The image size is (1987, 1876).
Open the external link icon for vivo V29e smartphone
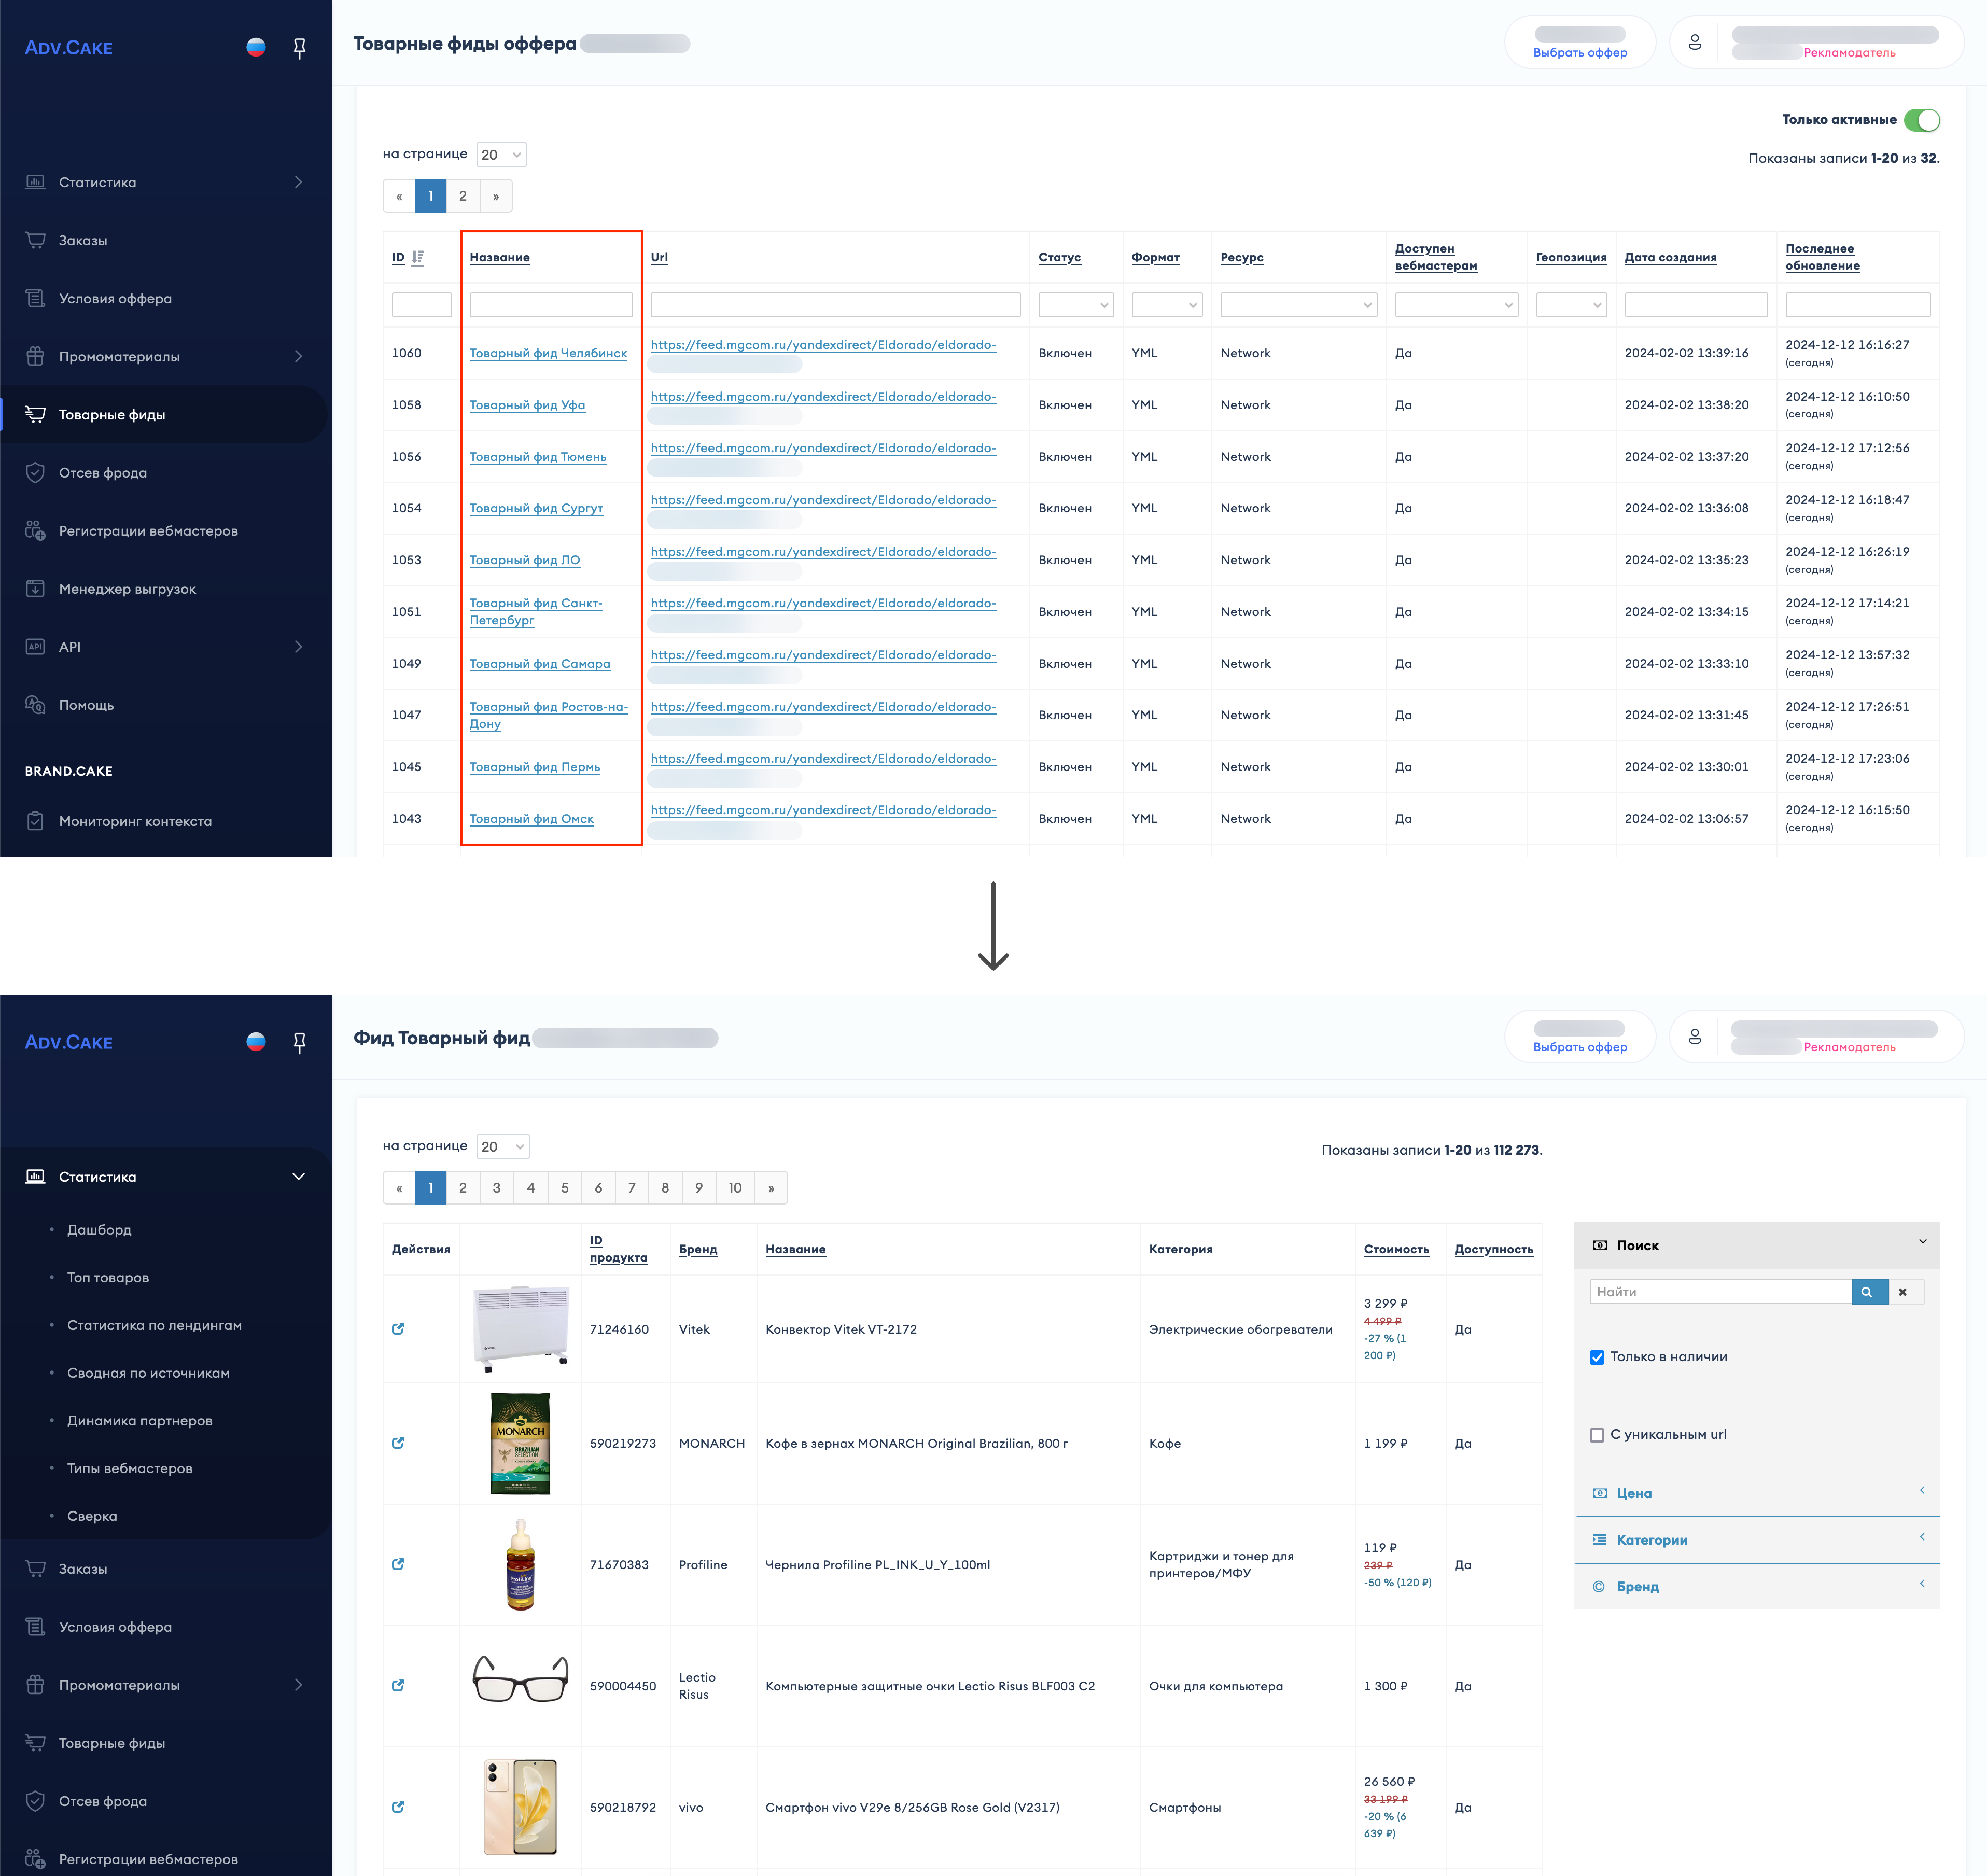(398, 1807)
